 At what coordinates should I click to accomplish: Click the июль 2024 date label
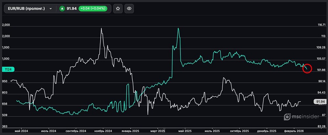pyautogui.click(x=49, y=131)
